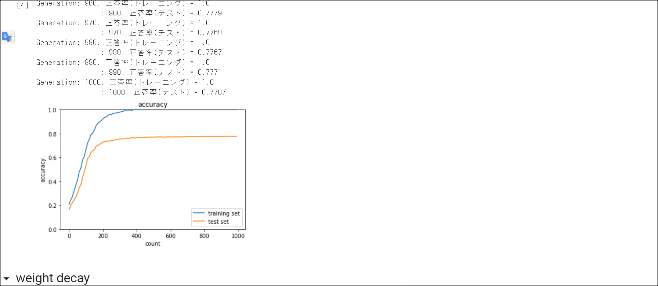Select the 1000 test accuracy 0.7767 line
Screen dimensions: 658x286
[164, 92]
